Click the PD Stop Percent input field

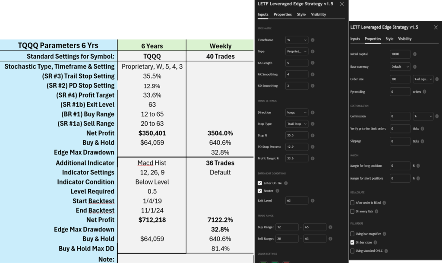pyautogui.click(x=297, y=147)
